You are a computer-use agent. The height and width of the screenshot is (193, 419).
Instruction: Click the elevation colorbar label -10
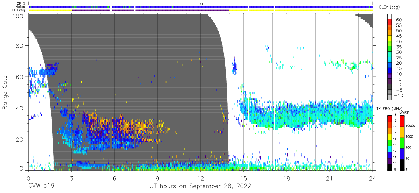point(398,95)
